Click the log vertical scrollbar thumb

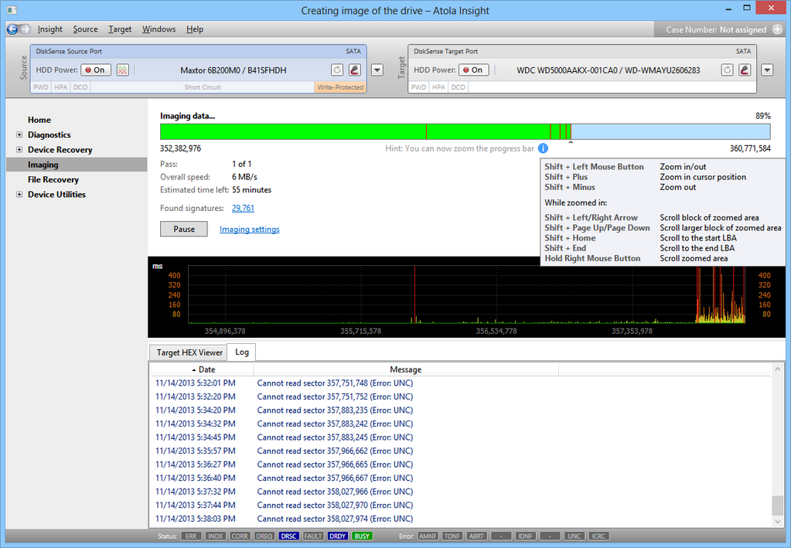tap(777, 505)
